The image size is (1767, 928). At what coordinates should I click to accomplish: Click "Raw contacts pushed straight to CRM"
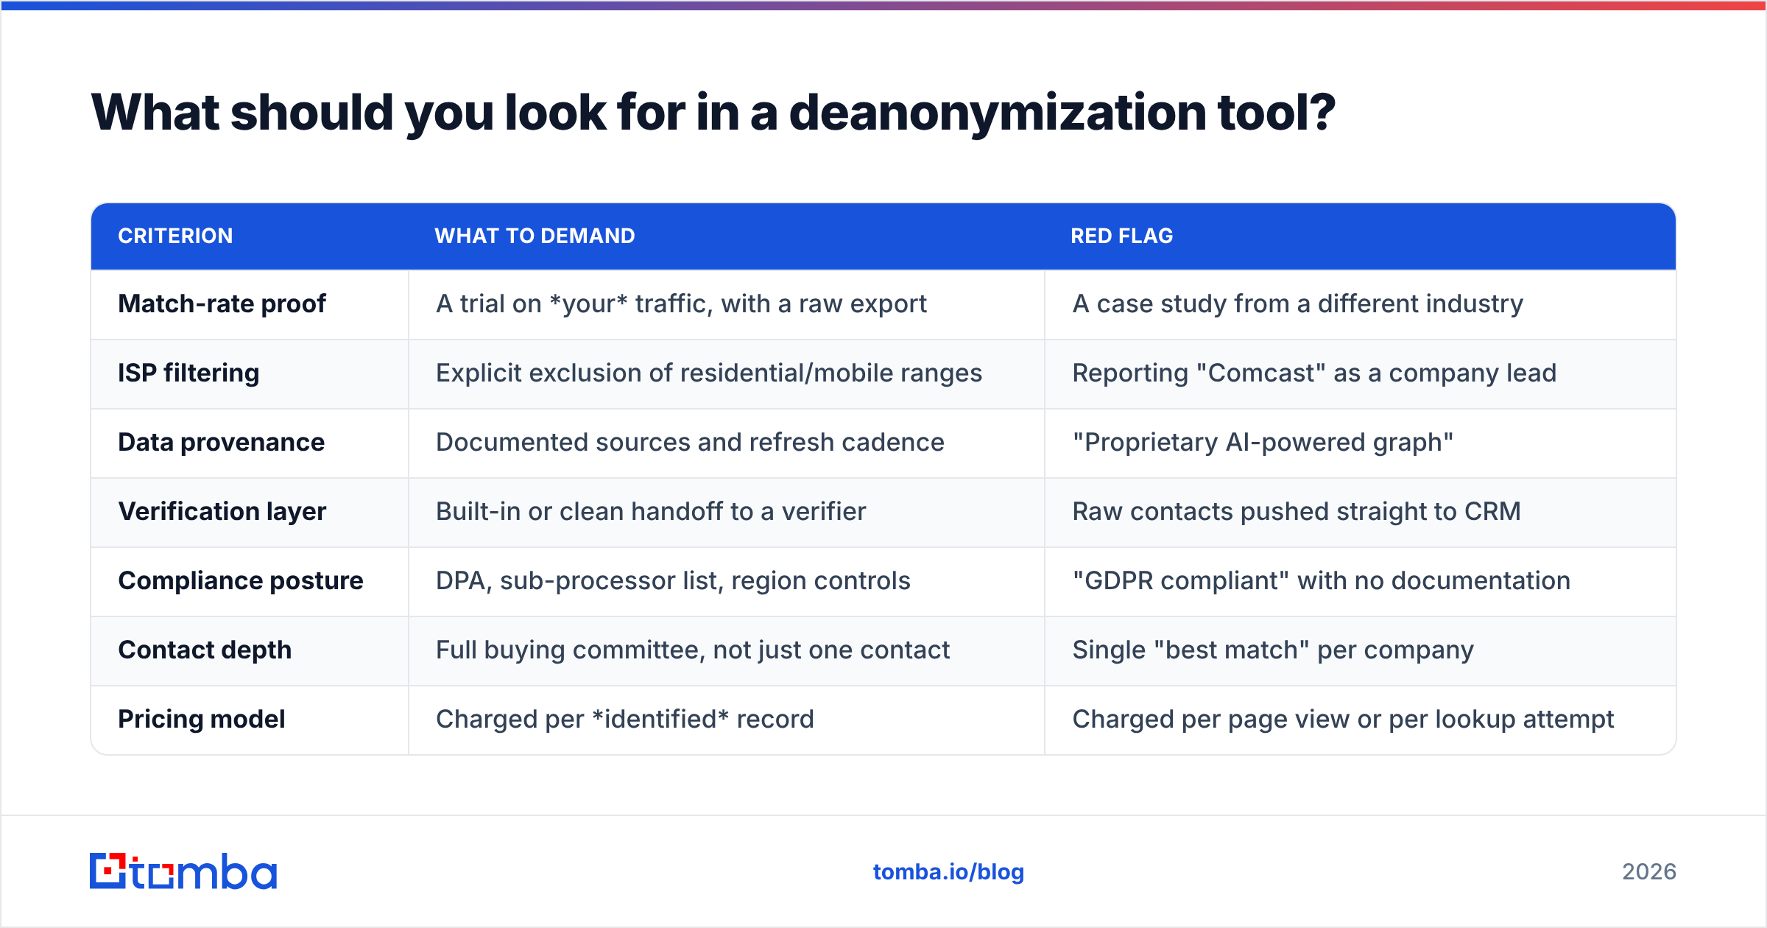pyautogui.click(x=1296, y=511)
